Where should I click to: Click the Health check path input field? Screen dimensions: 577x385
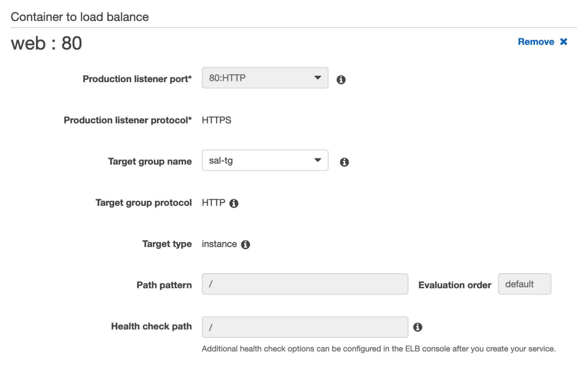(305, 327)
